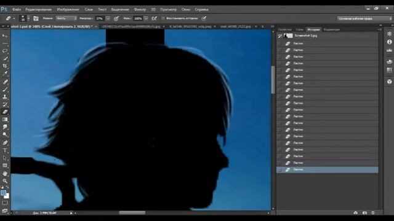Screen dimensions: 394x221
Task: Open the Histogram panel icon
Action: pos(389,50)
